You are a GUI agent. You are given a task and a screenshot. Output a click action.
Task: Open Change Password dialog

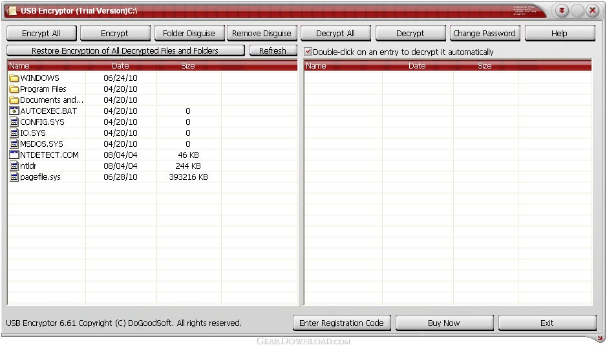pos(484,34)
